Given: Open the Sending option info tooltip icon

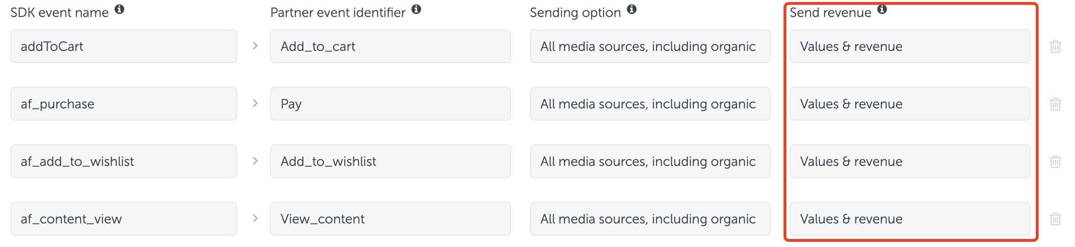Looking at the screenshot, I should (x=631, y=9).
